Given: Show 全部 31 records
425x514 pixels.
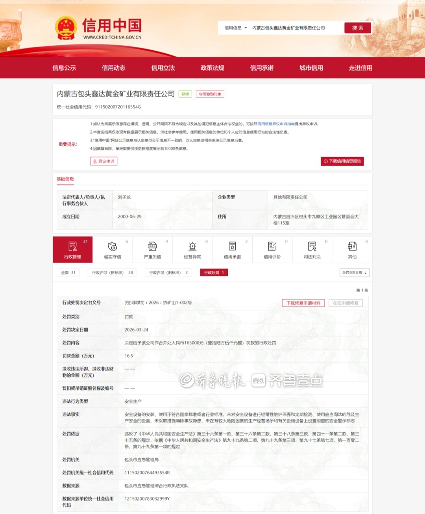Looking at the screenshot, I should point(68,273).
